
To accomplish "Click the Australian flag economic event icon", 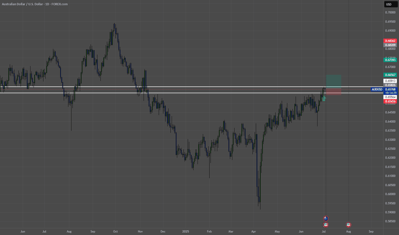I will [x=326, y=218].
